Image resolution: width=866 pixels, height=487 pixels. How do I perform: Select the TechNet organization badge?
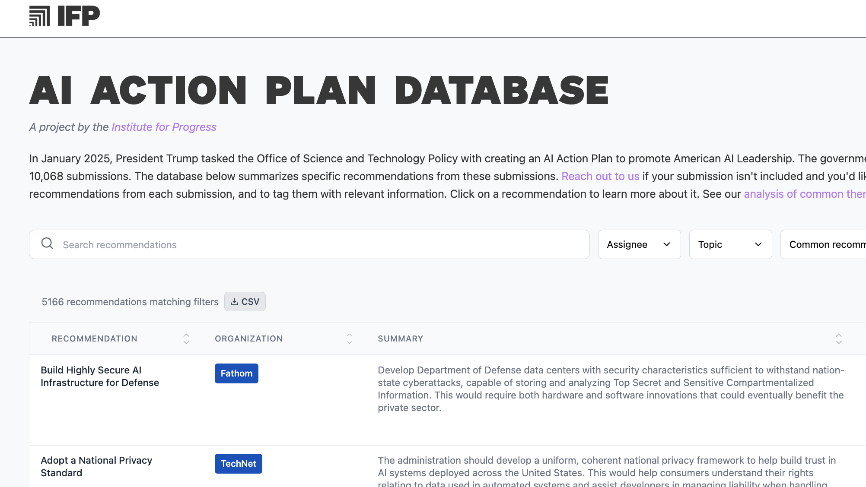click(238, 463)
